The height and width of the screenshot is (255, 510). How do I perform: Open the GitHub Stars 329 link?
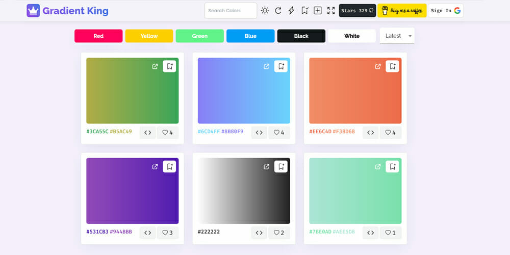point(357,11)
